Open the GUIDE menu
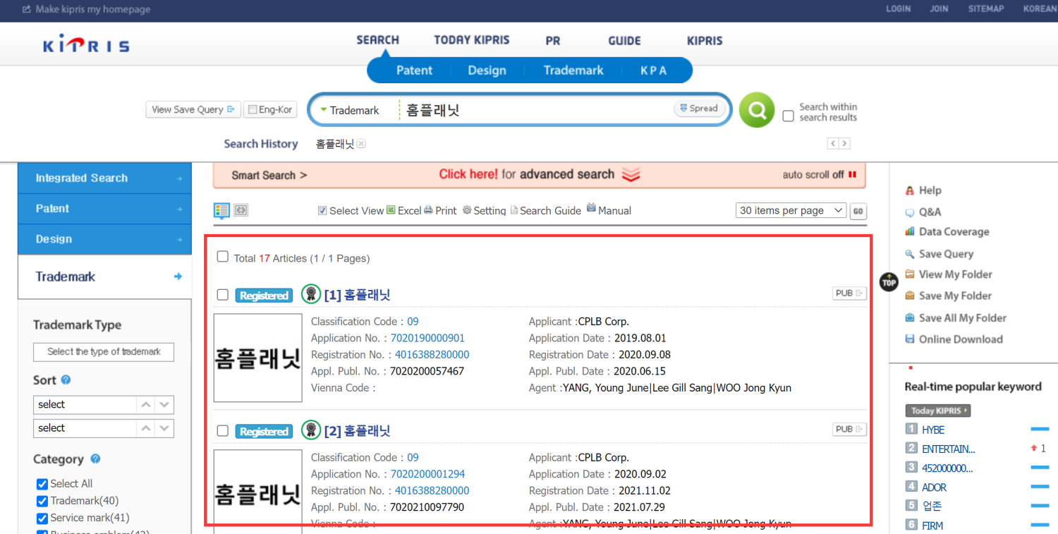Screen dimensions: 1058x534 click(x=624, y=41)
